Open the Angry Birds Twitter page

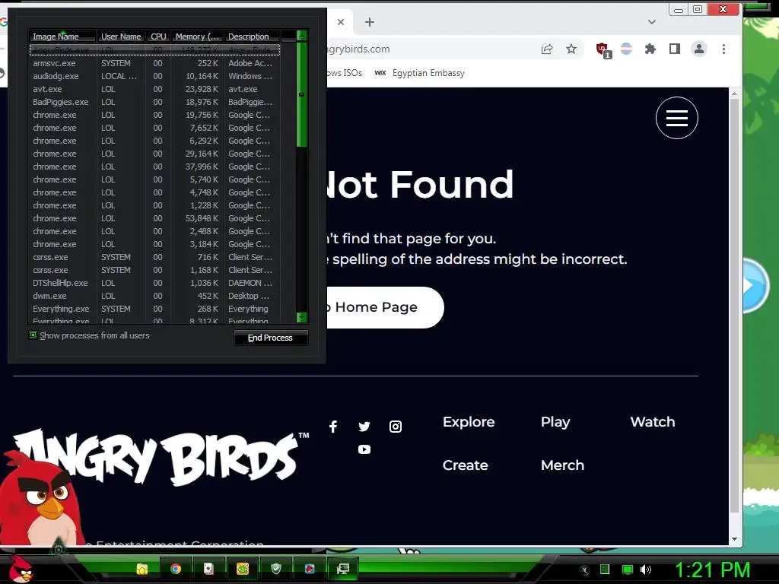point(364,427)
